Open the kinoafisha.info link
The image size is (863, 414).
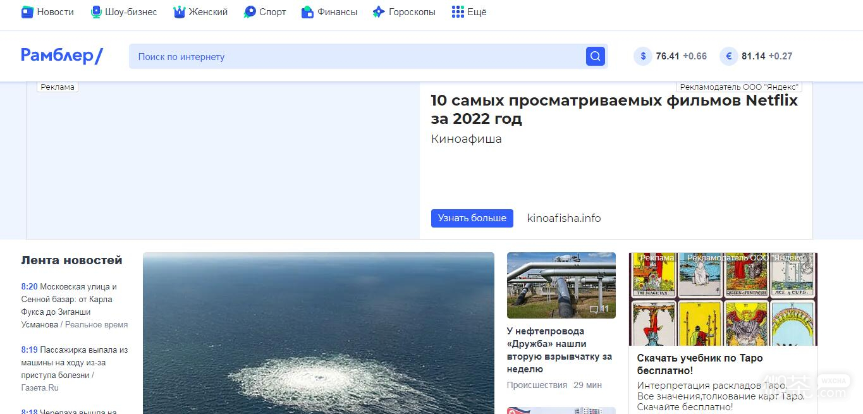(x=564, y=218)
